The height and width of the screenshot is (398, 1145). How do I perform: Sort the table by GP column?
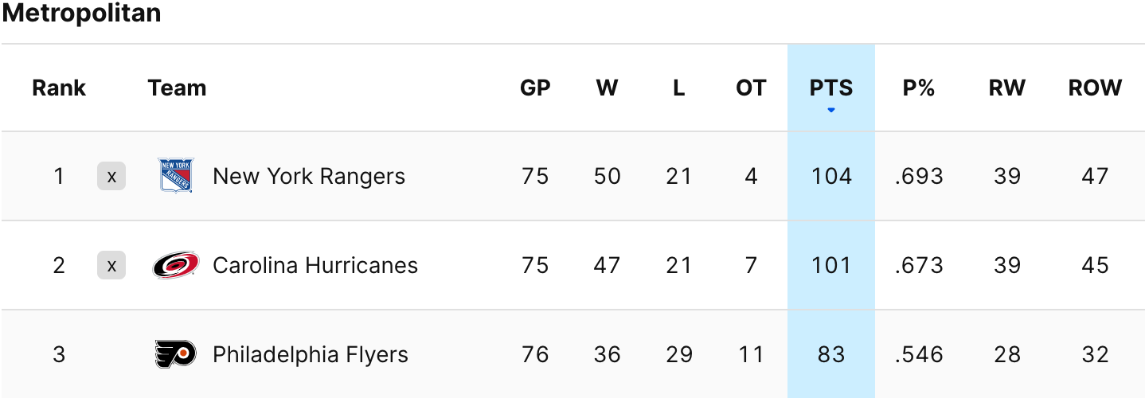click(x=535, y=88)
